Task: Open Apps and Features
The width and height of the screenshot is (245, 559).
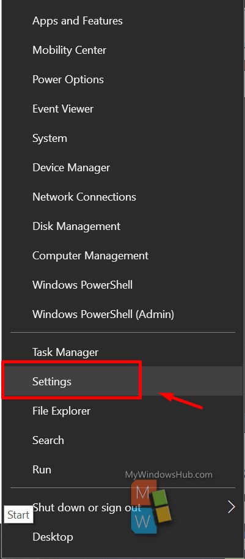Action: tap(122, 21)
